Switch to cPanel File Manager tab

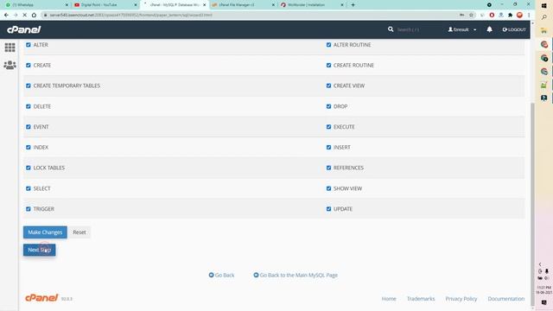pyautogui.click(x=243, y=5)
